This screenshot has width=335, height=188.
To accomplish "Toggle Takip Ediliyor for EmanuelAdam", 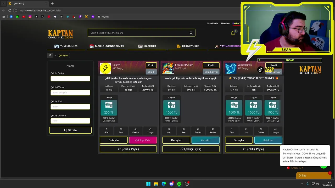I will [x=211, y=72].
